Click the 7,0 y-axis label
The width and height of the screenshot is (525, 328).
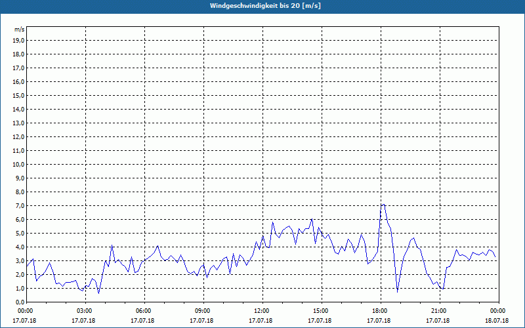pos(20,206)
